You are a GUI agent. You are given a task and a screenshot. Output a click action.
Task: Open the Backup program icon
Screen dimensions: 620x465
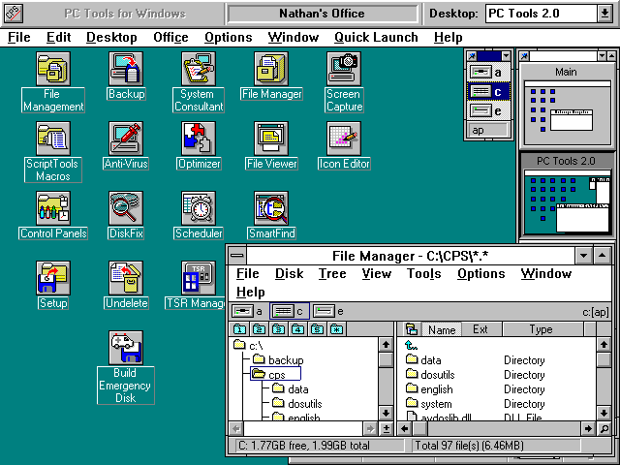[126, 69]
